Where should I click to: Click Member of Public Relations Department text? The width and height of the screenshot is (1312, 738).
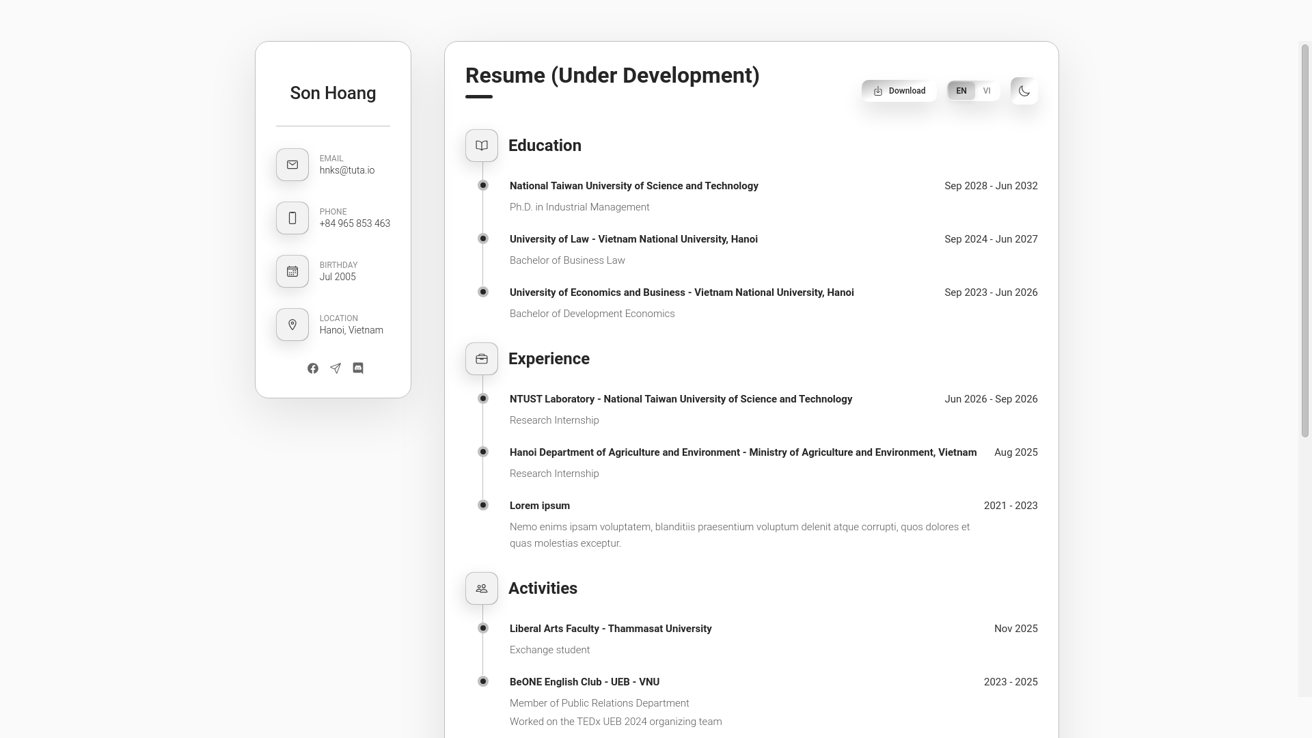[x=599, y=703]
